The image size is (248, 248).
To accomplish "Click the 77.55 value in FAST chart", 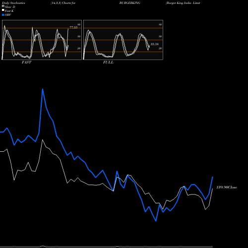I will [x=73, y=27].
